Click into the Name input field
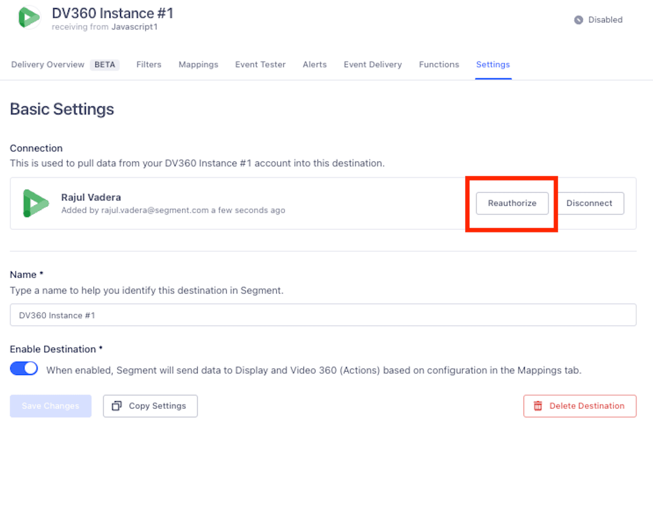This screenshot has width=653, height=511. pyautogui.click(x=323, y=315)
